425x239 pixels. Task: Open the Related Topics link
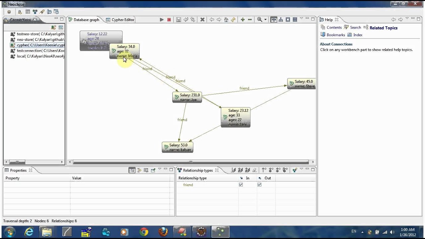coord(381,28)
